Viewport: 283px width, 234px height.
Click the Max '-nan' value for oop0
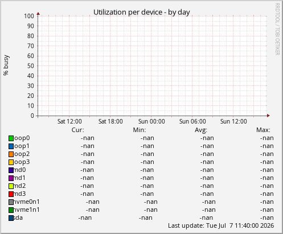coord(267,138)
